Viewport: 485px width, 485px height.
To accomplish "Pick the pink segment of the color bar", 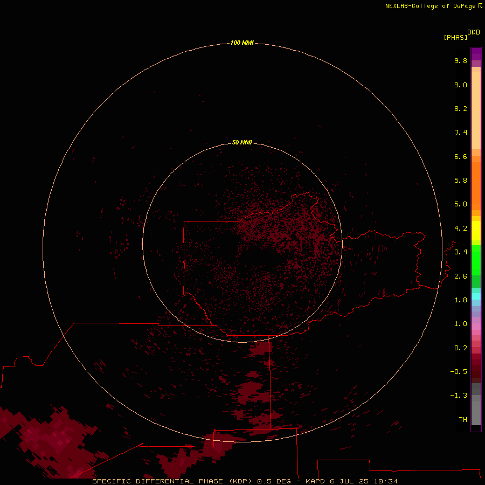I will click(x=476, y=327).
